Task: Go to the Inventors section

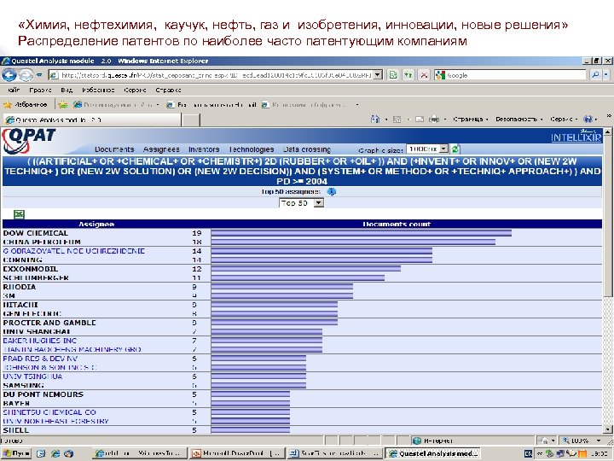Action: 204,149
